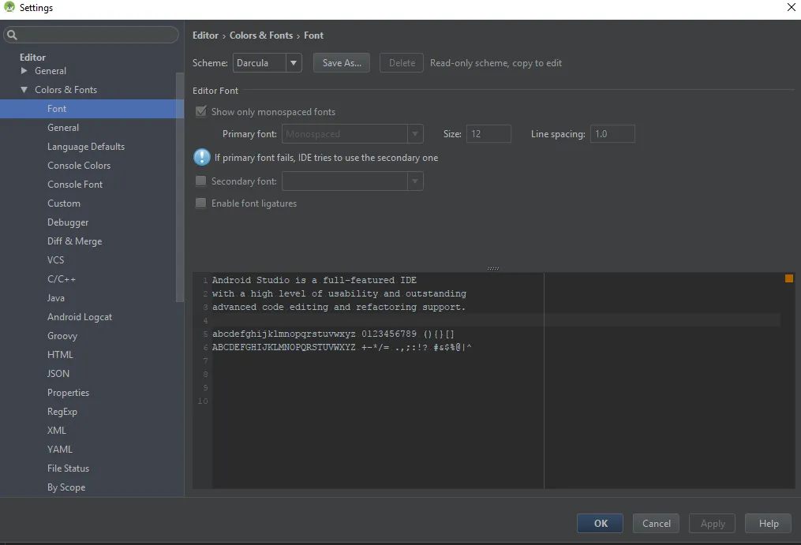The height and width of the screenshot is (545, 801).
Task: Confirm with the OK button
Action: pyautogui.click(x=601, y=523)
